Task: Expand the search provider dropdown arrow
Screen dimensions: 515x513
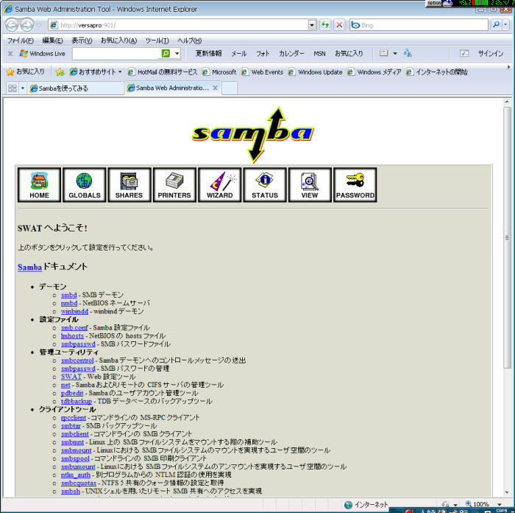Action: [506, 25]
